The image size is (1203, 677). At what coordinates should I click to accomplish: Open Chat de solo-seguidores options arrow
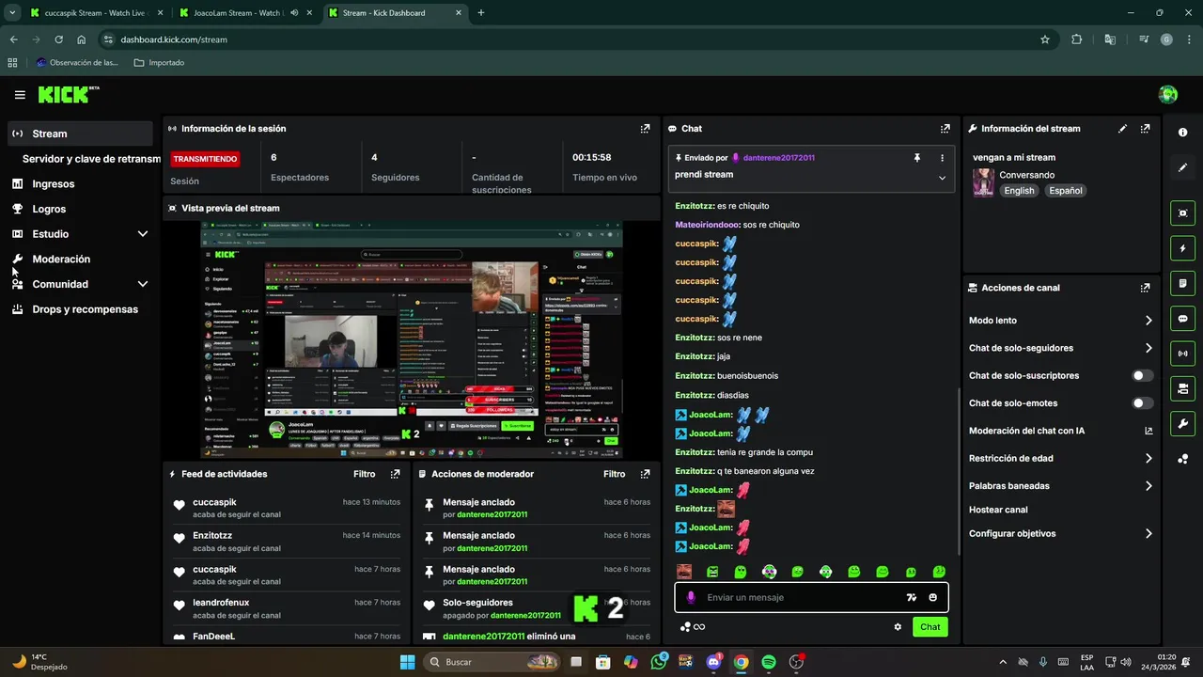pyautogui.click(x=1148, y=348)
